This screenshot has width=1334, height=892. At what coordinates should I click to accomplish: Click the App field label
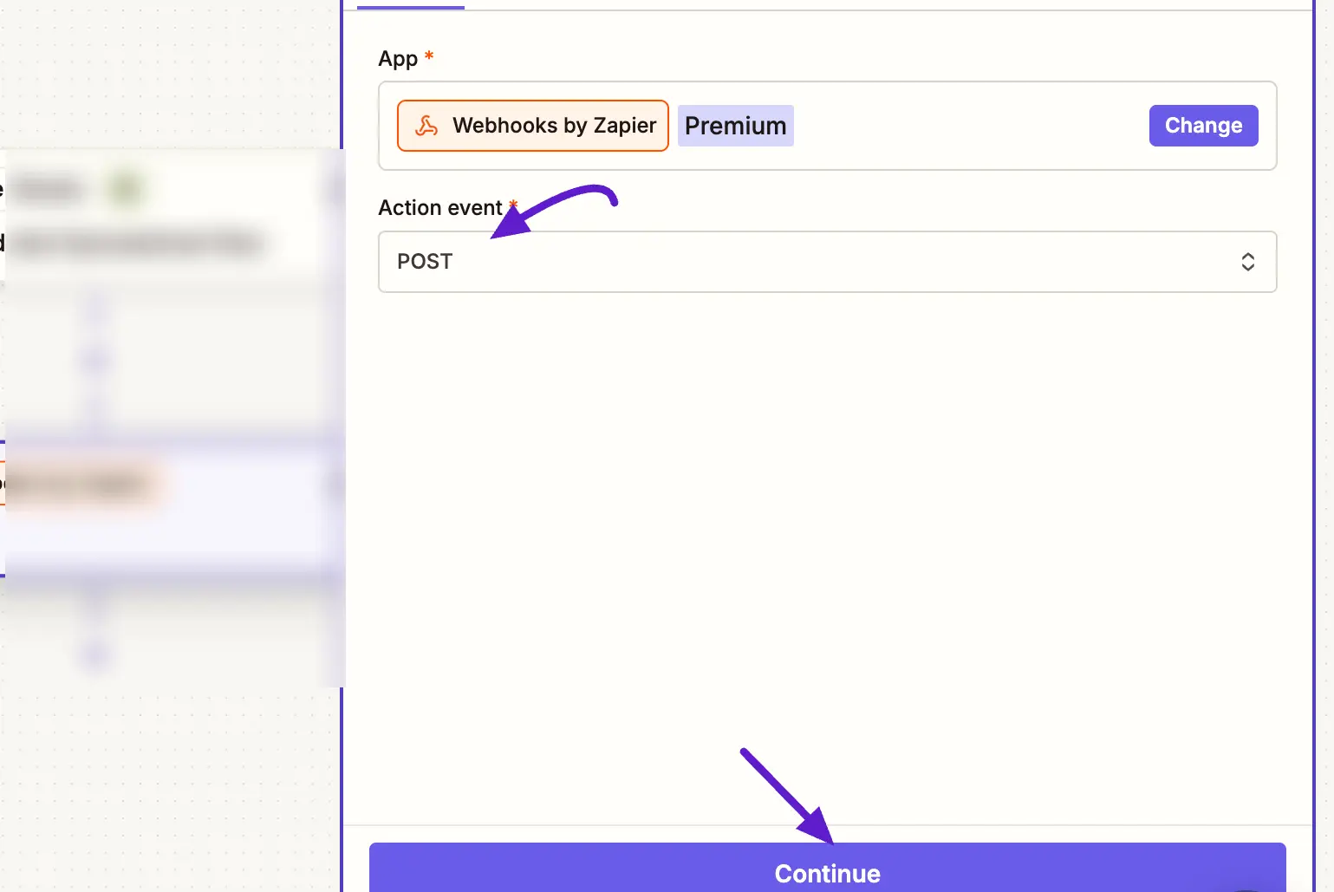click(398, 59)
